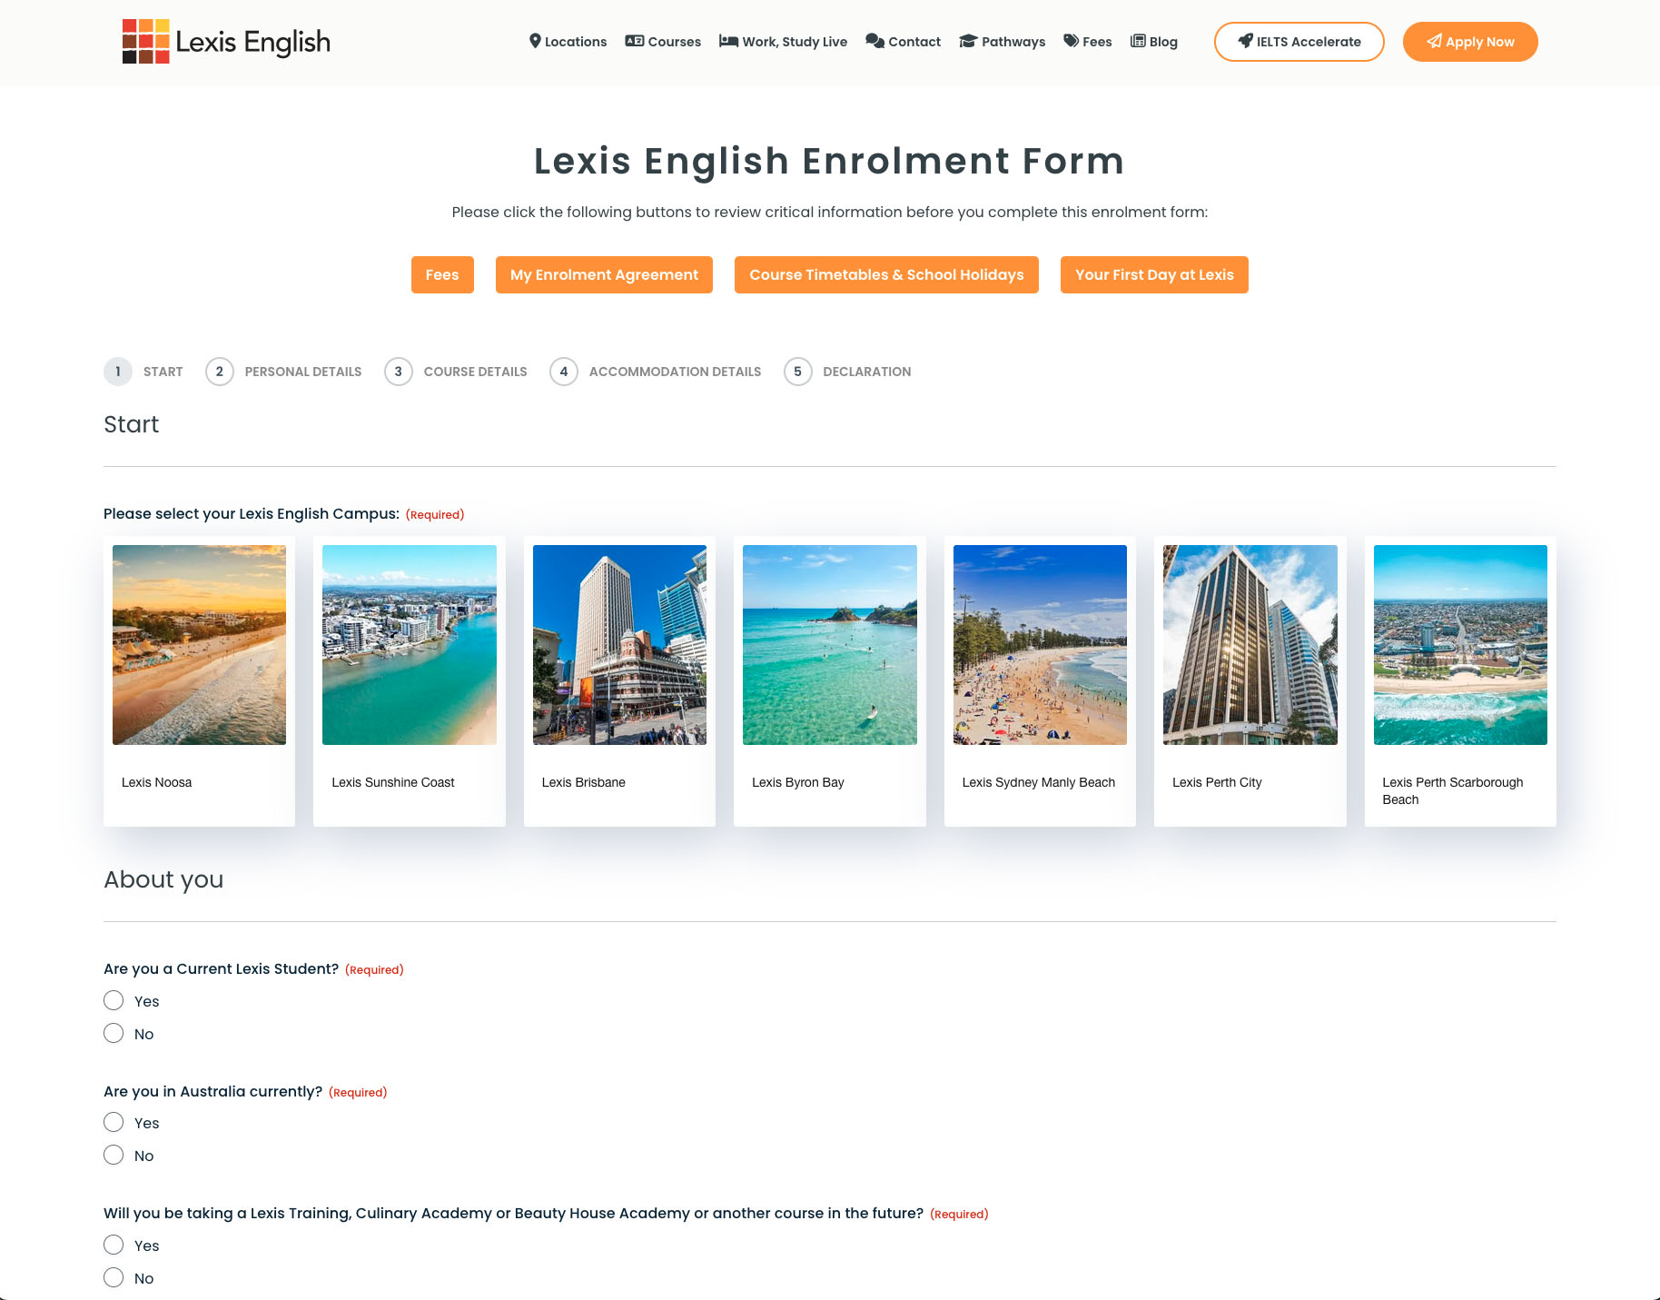Screen dimensions: 1660x1300
Task: Select the Lexis Perth City campus
Action: pyautogui.click(x=1250, y=681)
